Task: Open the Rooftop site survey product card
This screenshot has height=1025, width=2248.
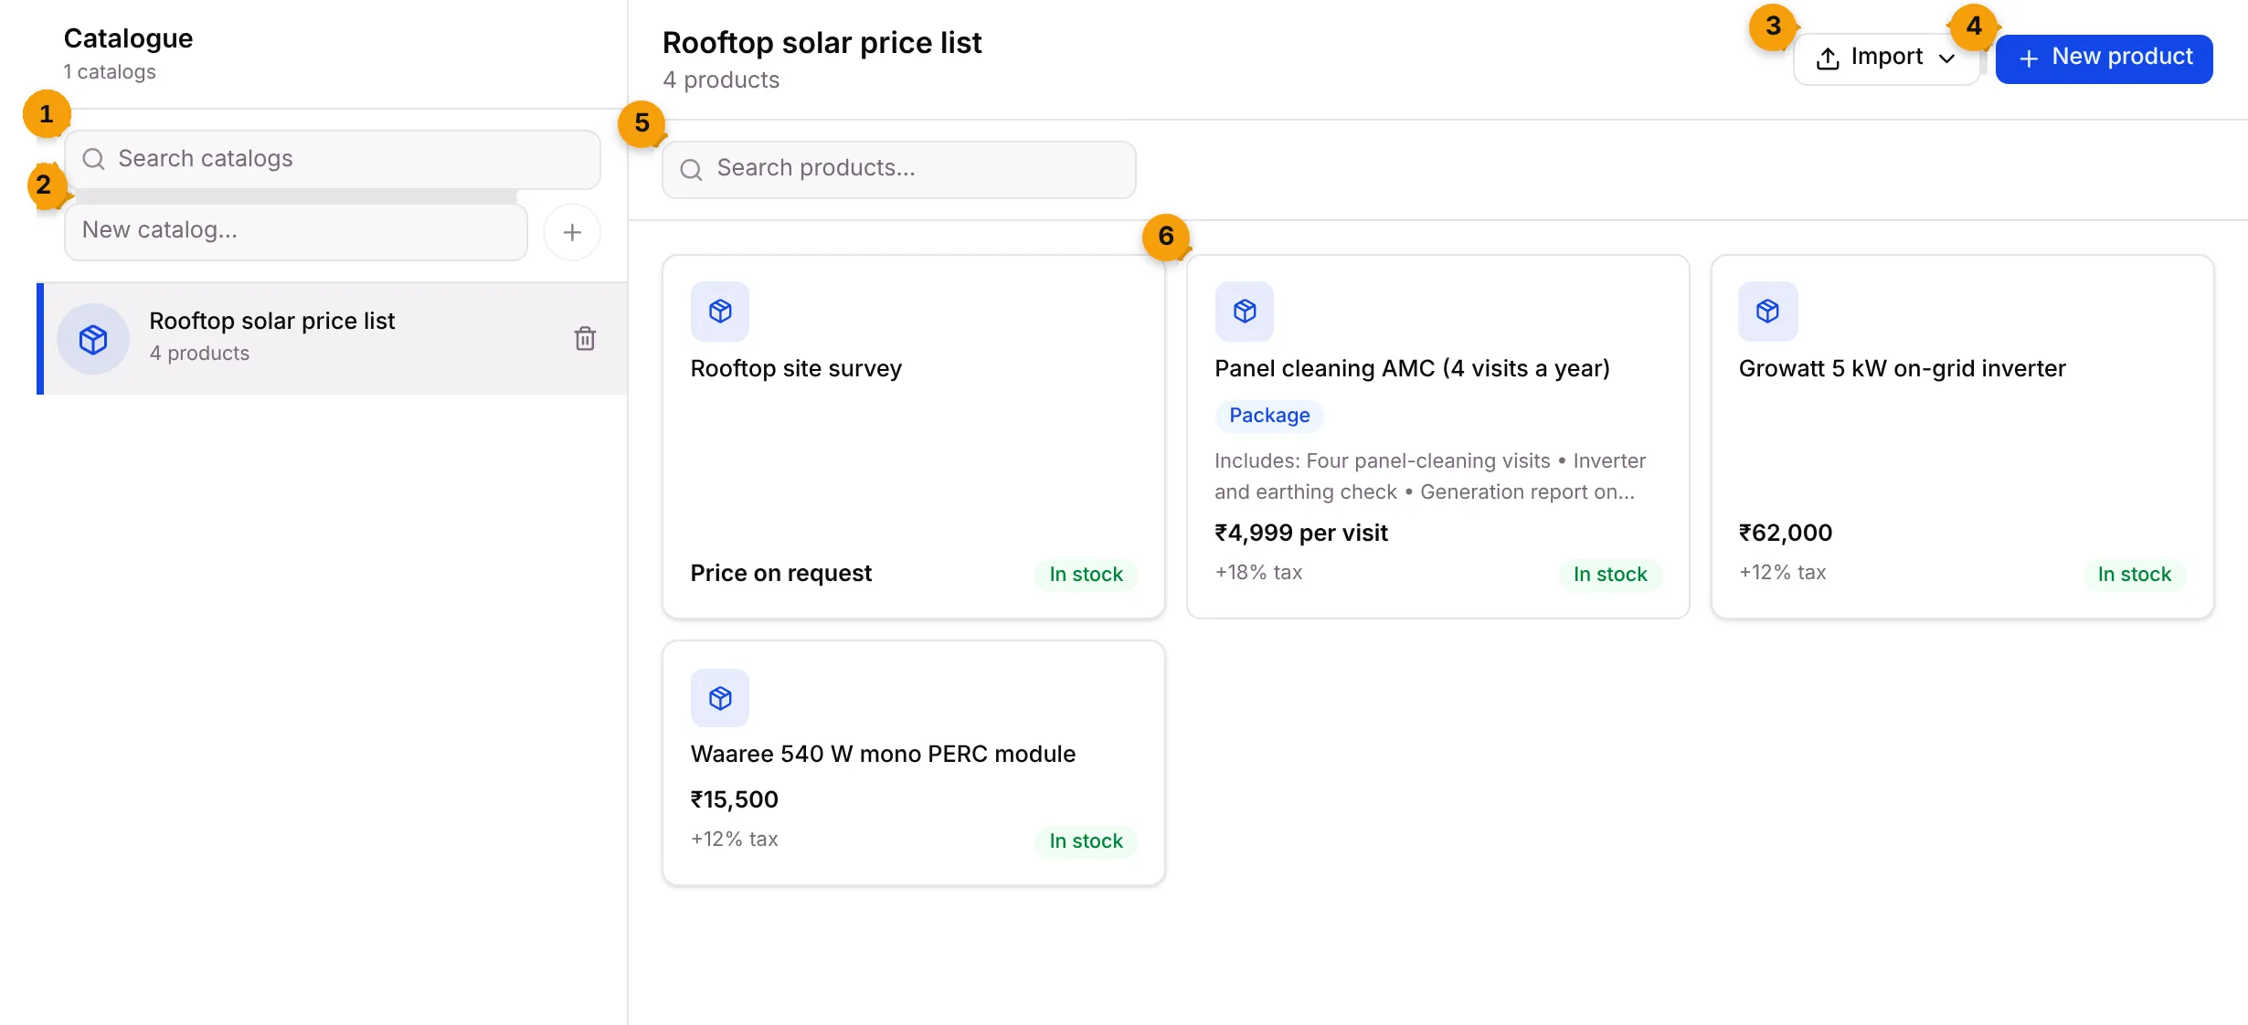Action: [914, 437]
